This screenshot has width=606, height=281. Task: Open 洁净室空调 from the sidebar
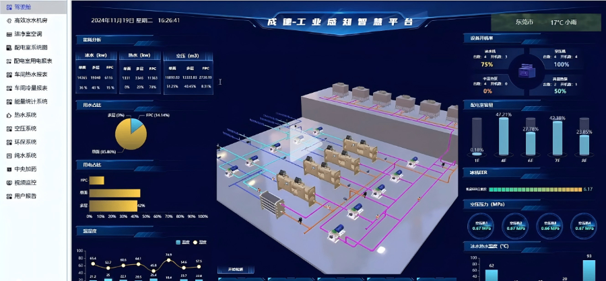pyautogui.click(x=28, y=34)
